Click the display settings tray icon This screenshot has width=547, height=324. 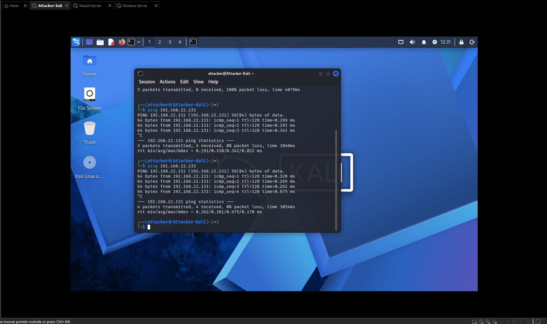401,42
